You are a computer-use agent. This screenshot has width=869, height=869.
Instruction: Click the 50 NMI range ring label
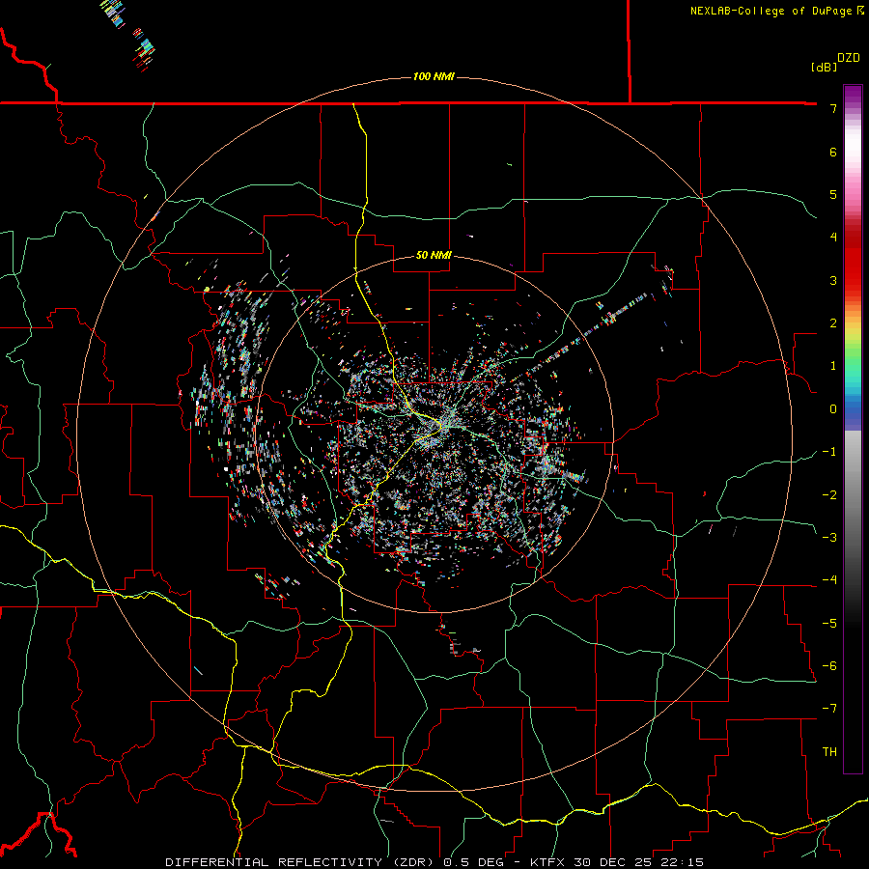[434, 255]
